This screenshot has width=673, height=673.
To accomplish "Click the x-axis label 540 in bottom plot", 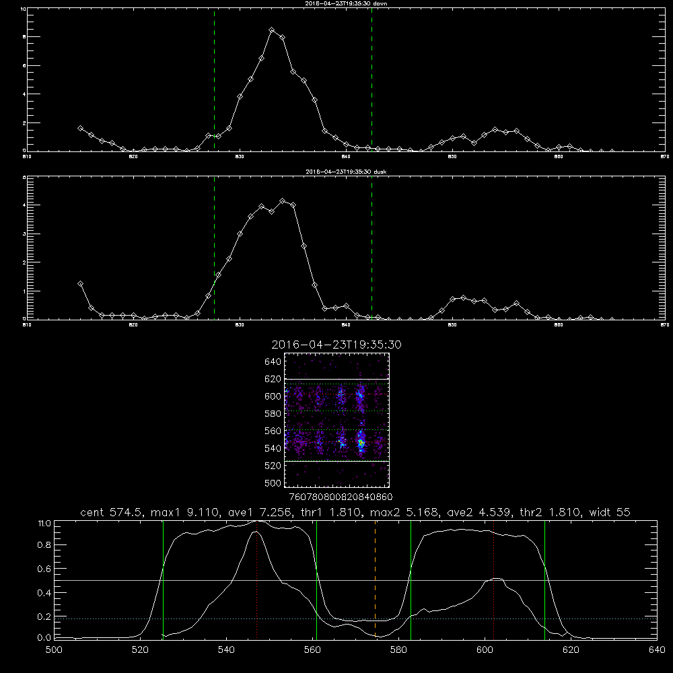I will tap(226, 650).
